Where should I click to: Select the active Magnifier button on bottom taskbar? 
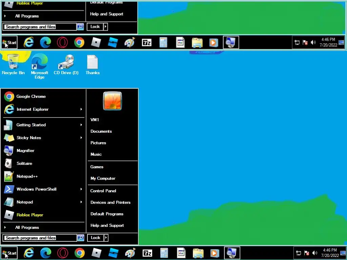coord(232,253)
